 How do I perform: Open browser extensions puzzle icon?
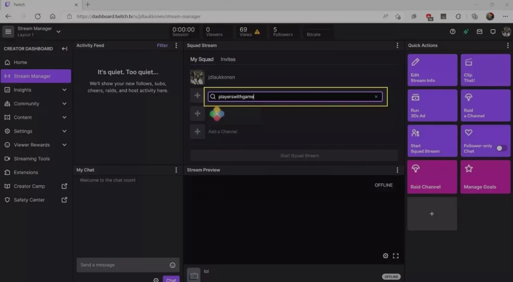pos(458,17)
